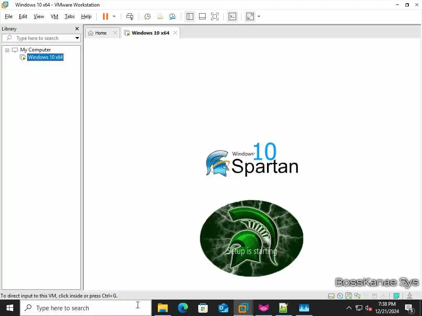Screen dimensions: 422x316
Task: Open File Explorer from the taskbar
Action: click(x=163, y=308)
